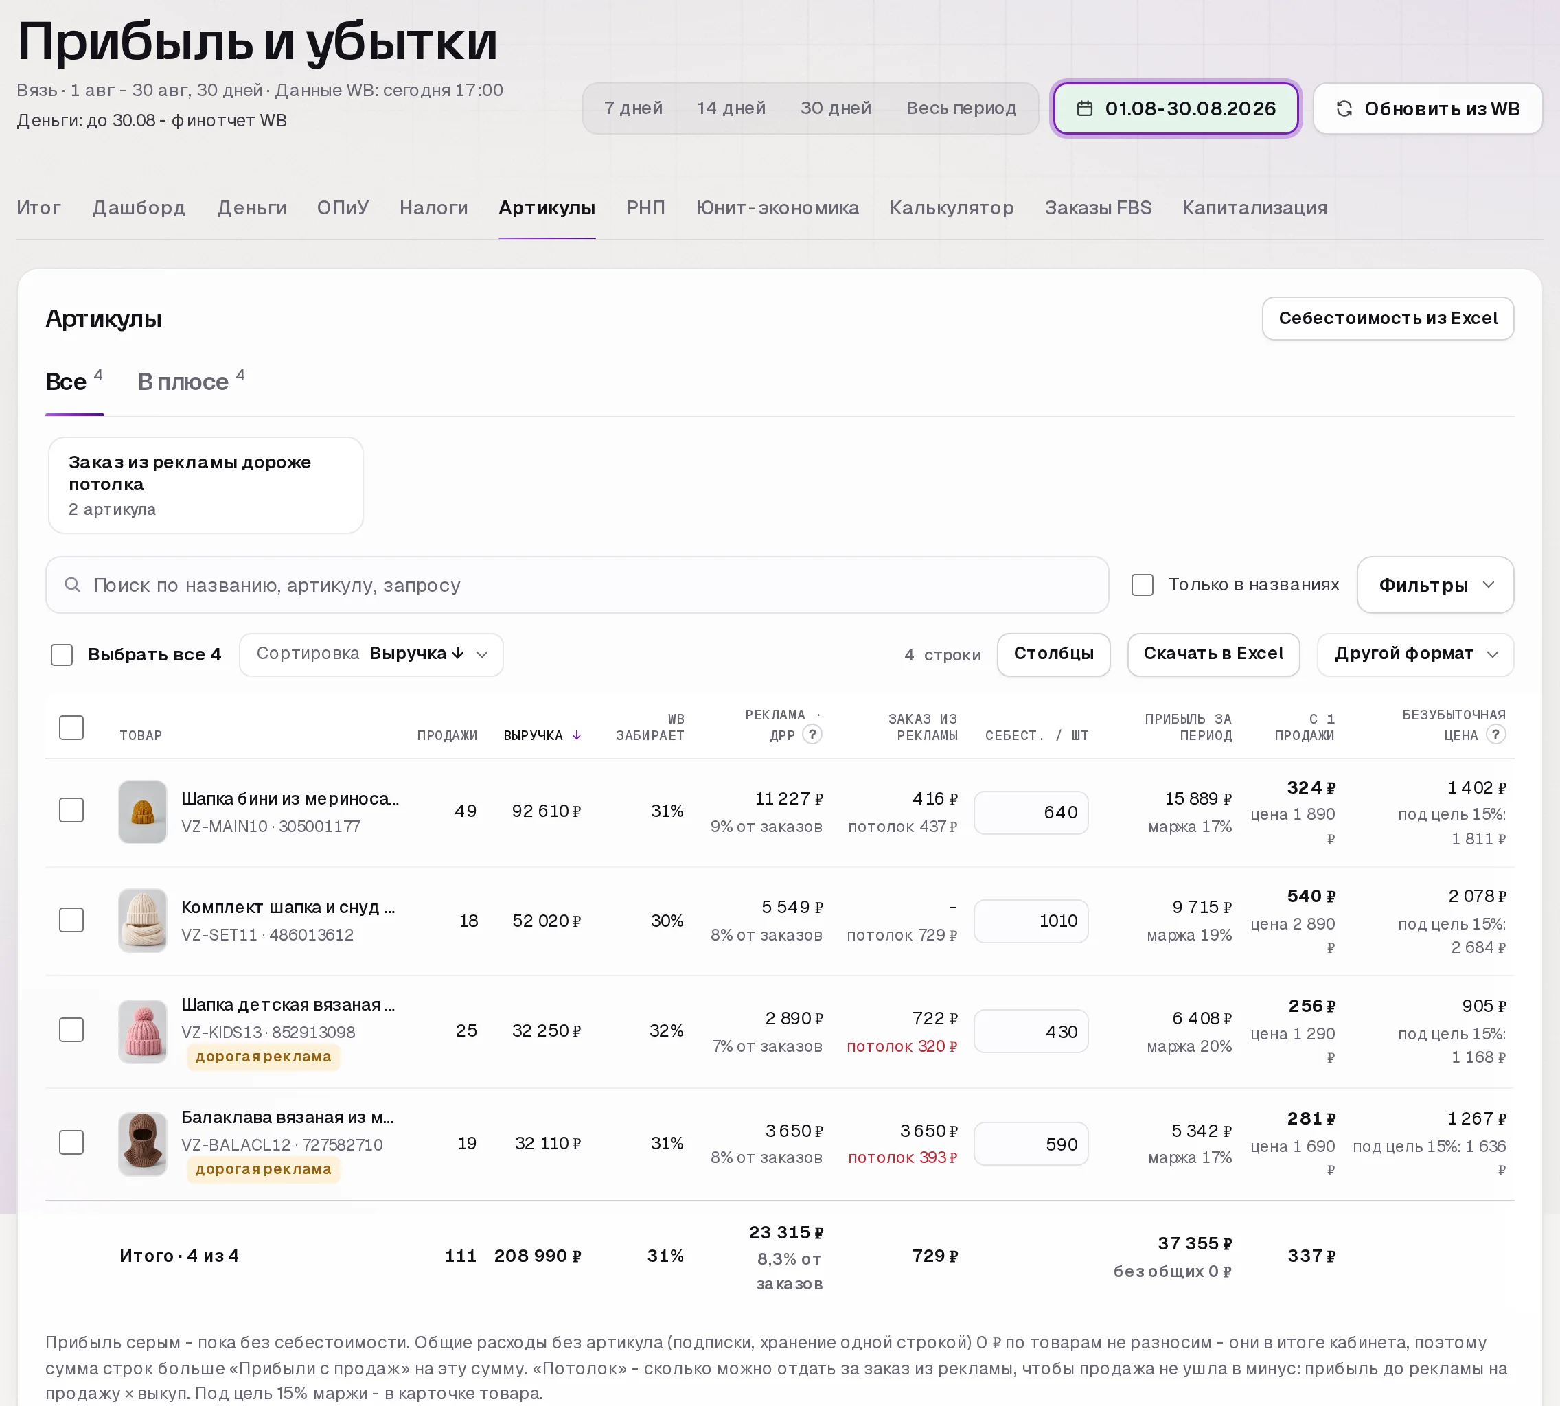Image resolution: width=1560 pixels, height=1406 pixels.
Task: Select row checkbox for VZ-SET11
Action: 71,919
